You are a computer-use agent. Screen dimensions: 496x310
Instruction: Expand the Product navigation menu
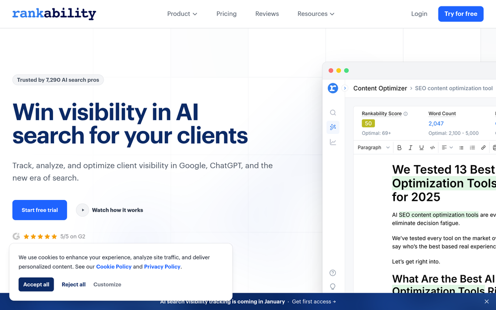point(182,13)
